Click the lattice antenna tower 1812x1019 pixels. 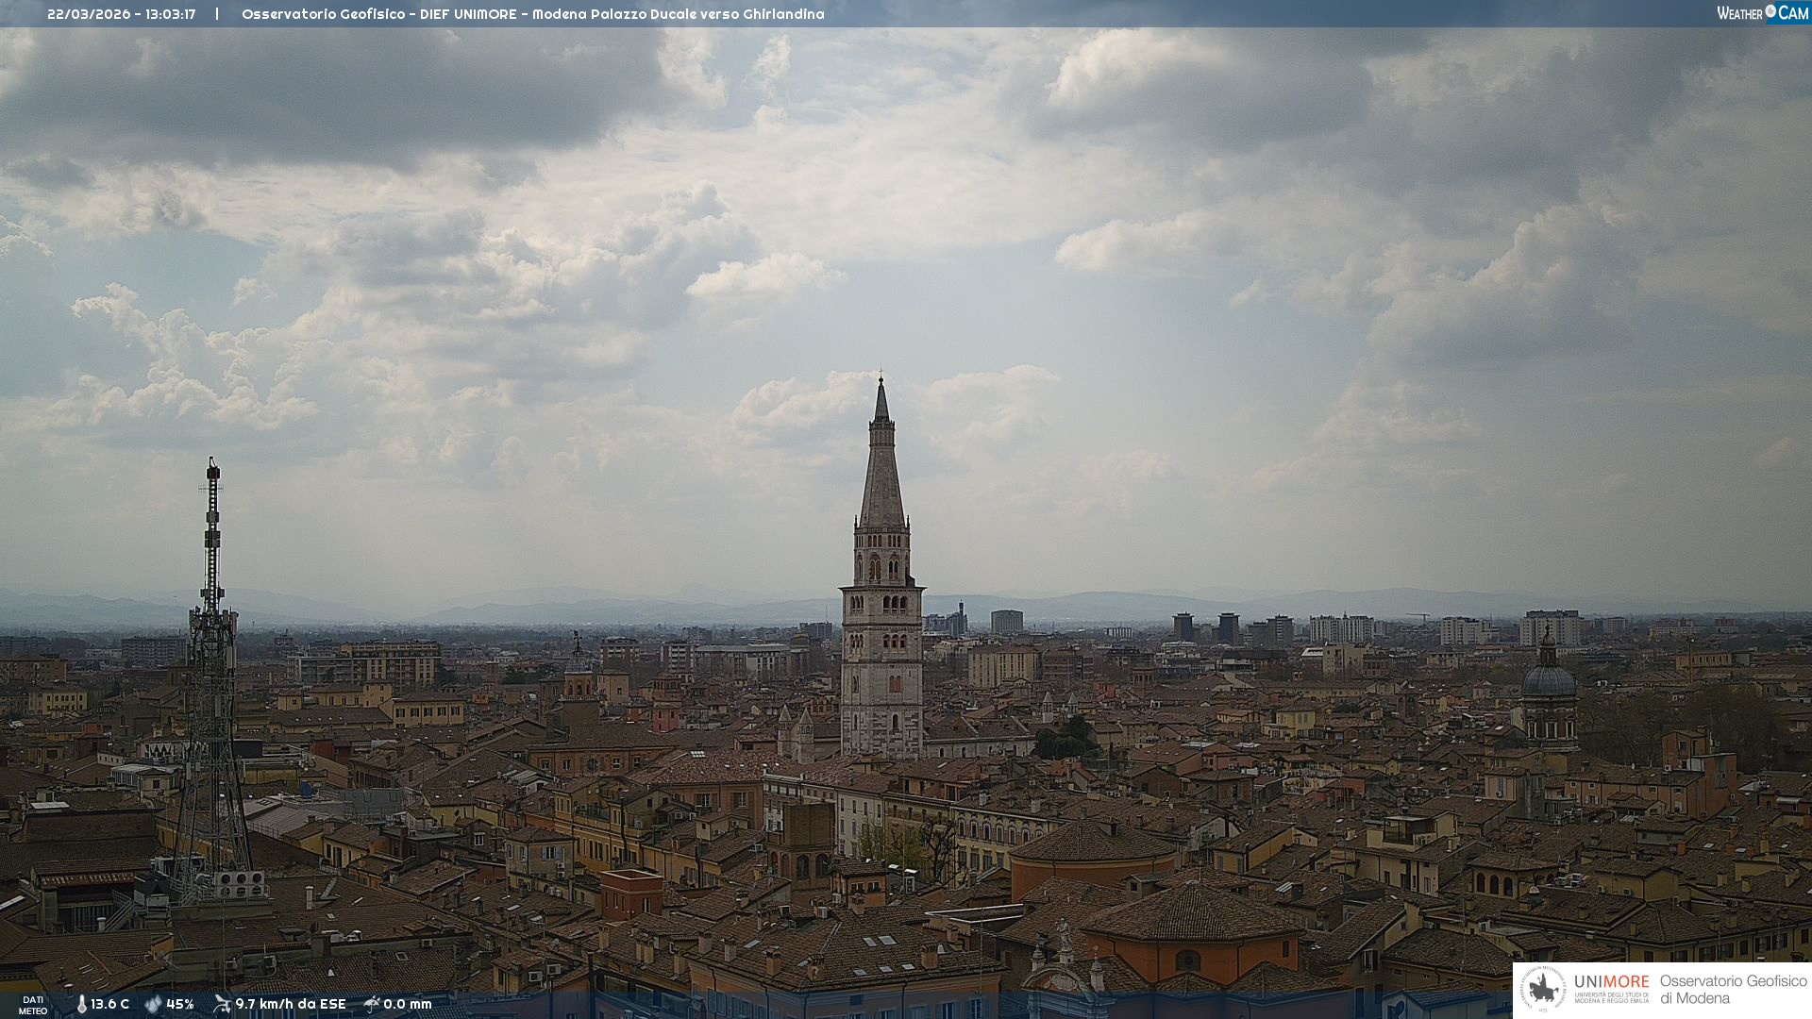(x=211, y=698)
